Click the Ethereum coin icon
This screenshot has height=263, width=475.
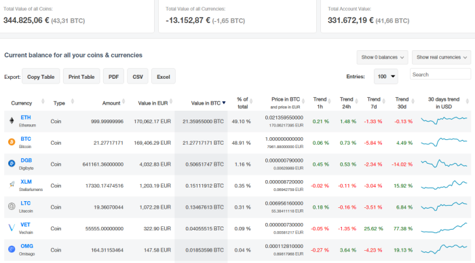(12, 121)
